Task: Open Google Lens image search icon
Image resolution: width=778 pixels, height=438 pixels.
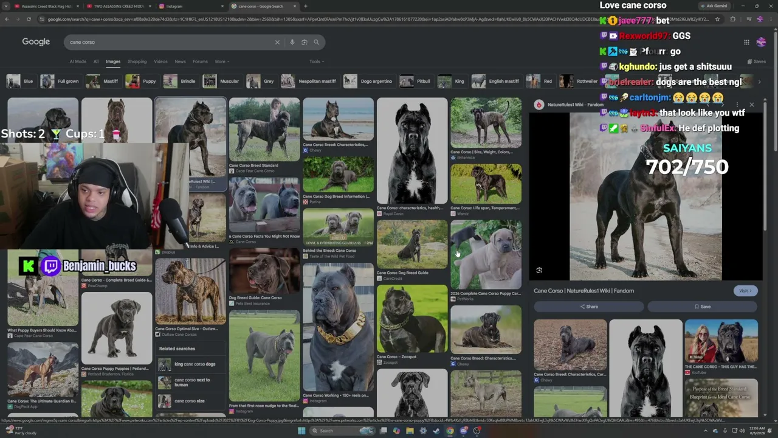Action: click(305, 42)
